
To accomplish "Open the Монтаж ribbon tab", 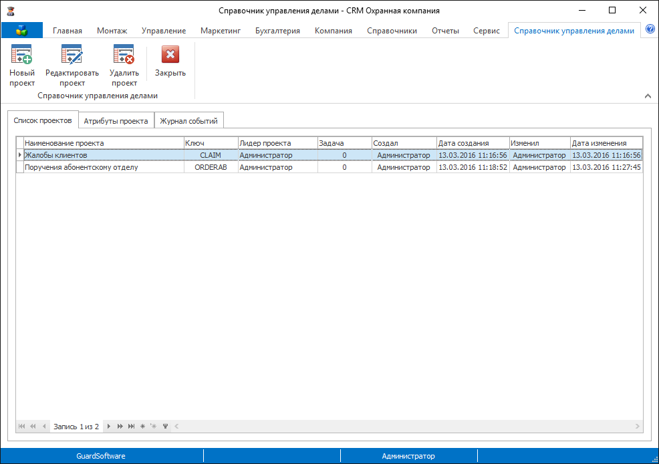I will tap(112, 31).
